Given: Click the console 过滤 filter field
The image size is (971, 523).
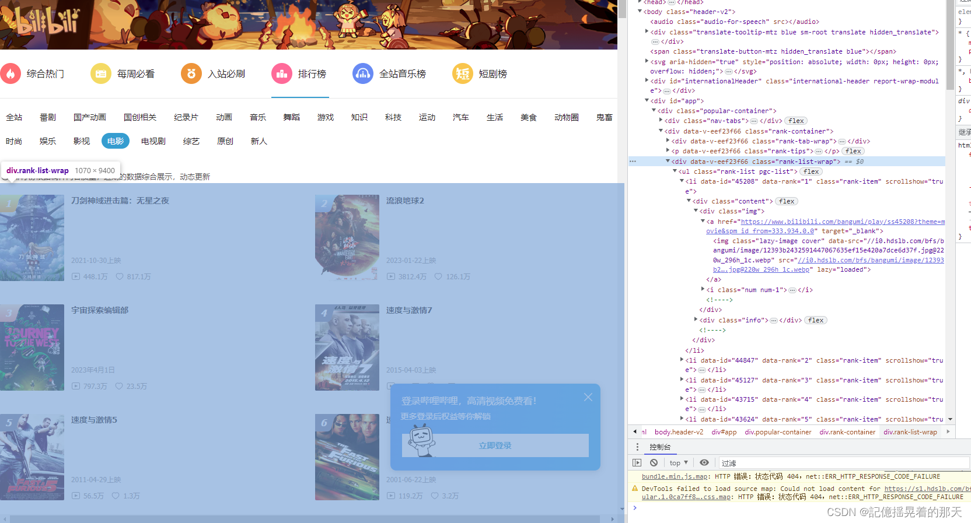Looking at the screenshot, I should click(843, 463).
